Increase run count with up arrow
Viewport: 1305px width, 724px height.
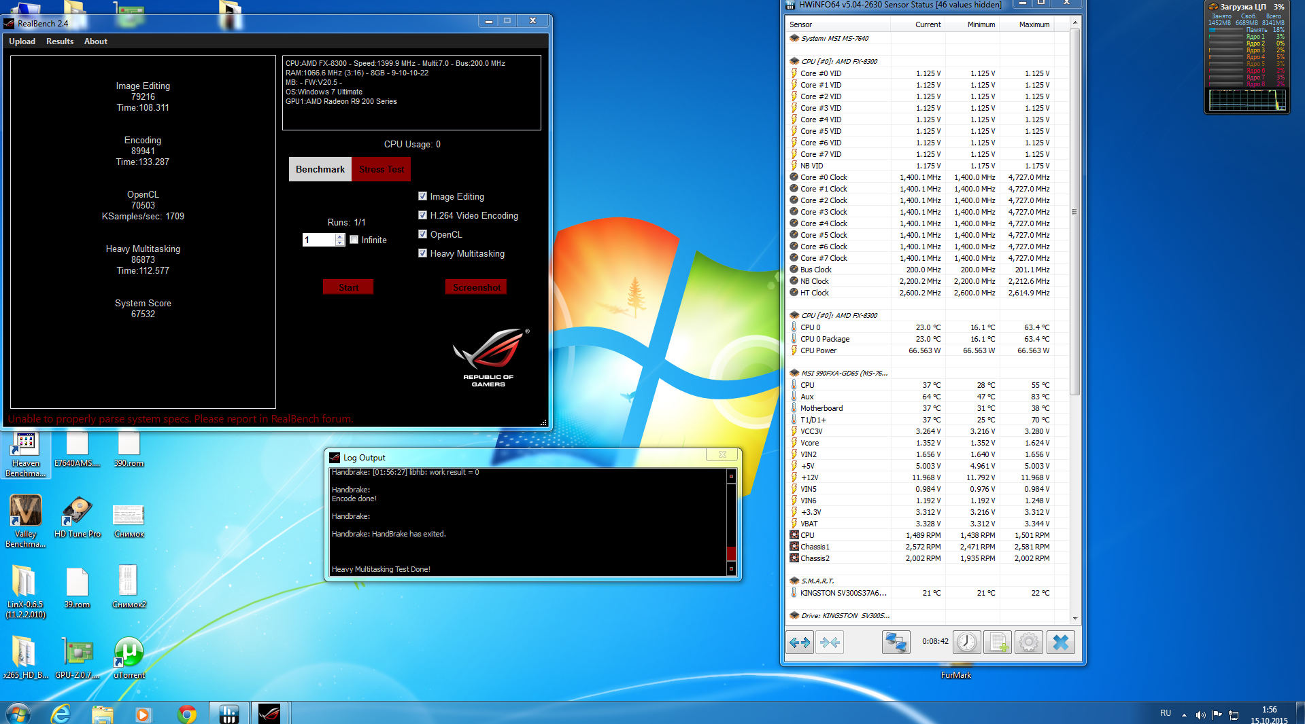[x=340, y=236]
